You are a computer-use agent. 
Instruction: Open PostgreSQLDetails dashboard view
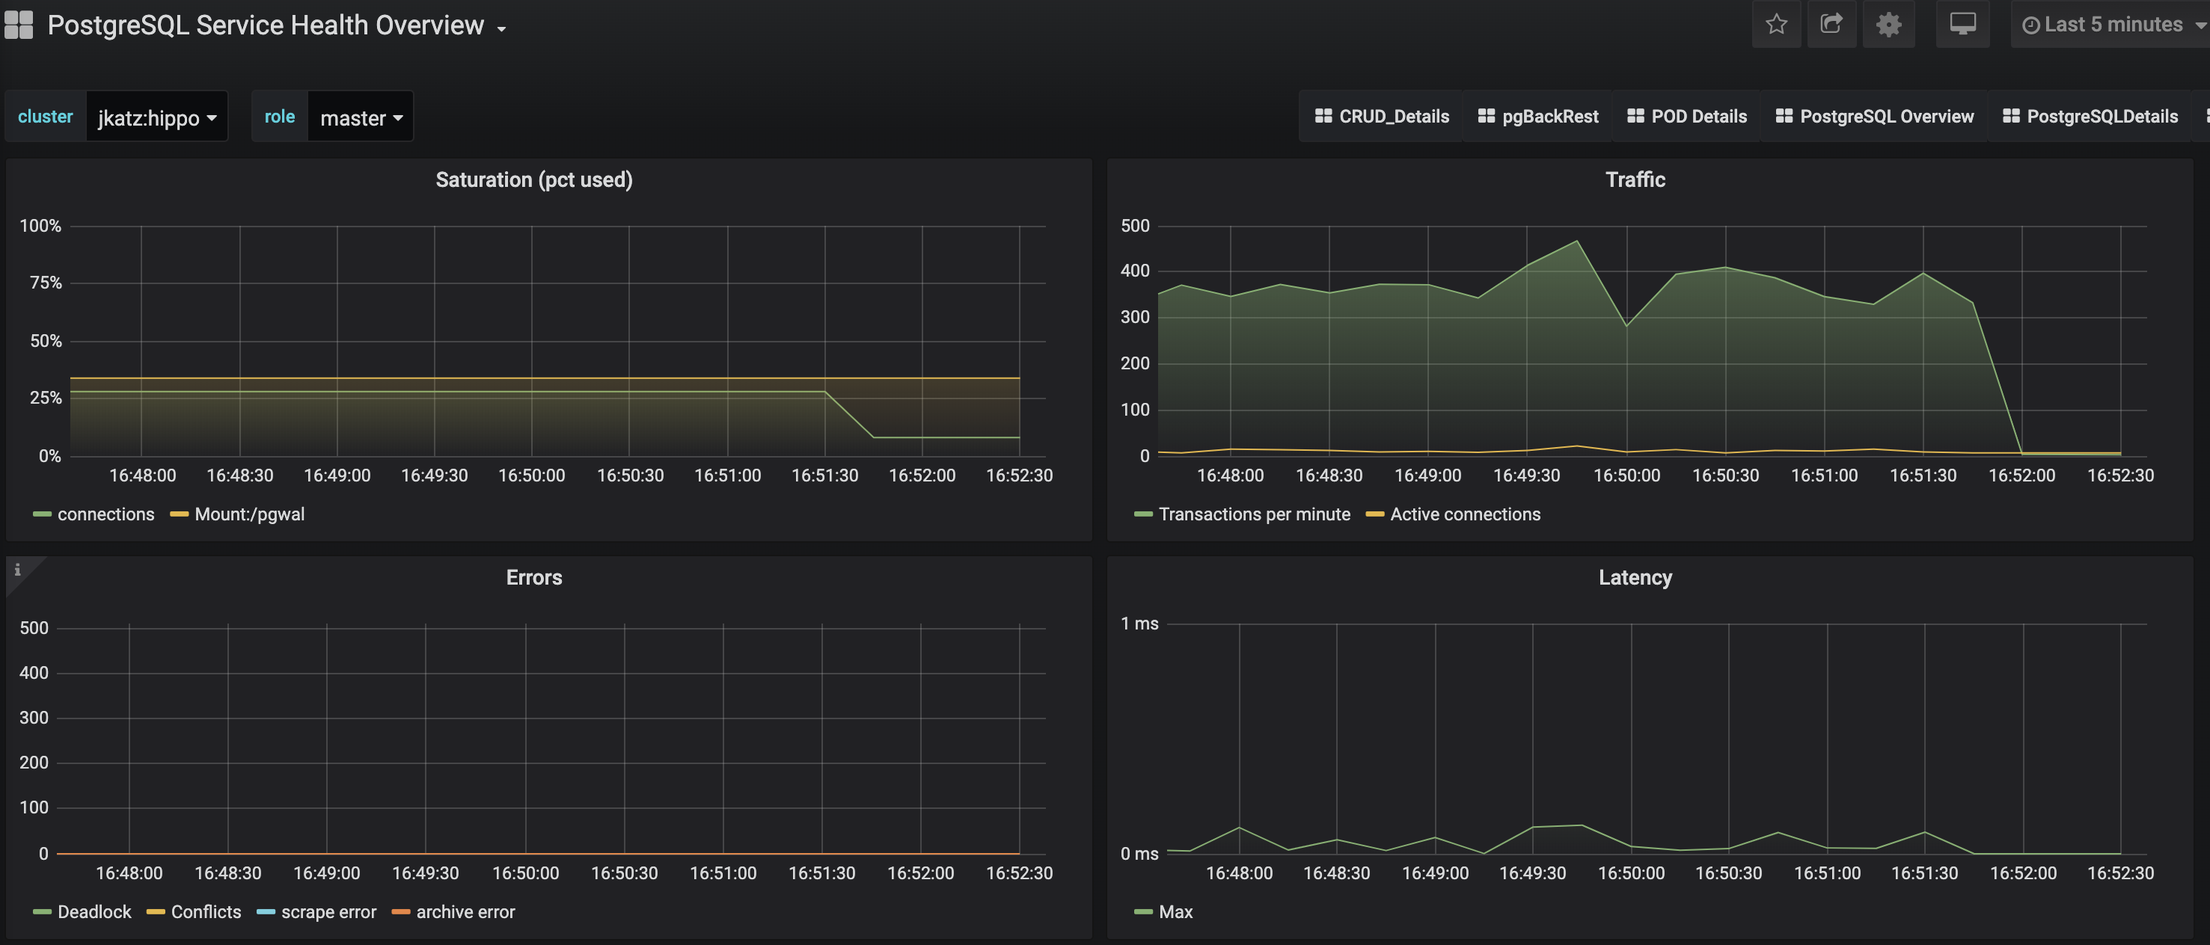(2090, 115)
